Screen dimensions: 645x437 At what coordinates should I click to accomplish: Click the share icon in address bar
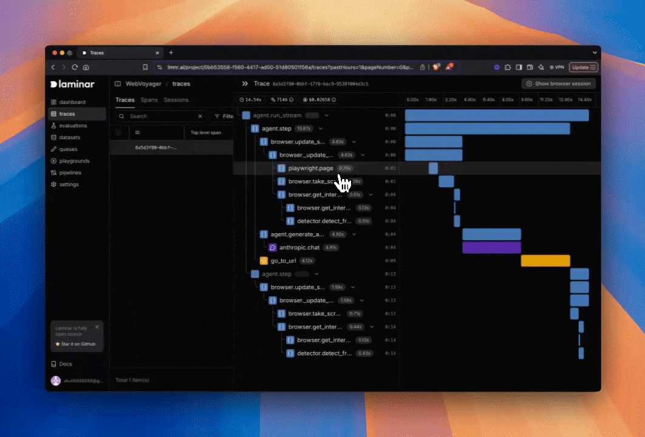tap(423, 67)
